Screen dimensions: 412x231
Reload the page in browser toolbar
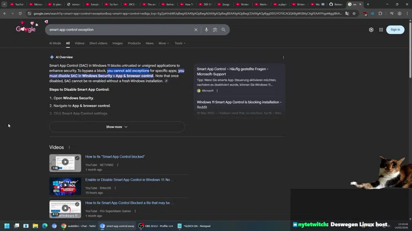pos(20,13)
